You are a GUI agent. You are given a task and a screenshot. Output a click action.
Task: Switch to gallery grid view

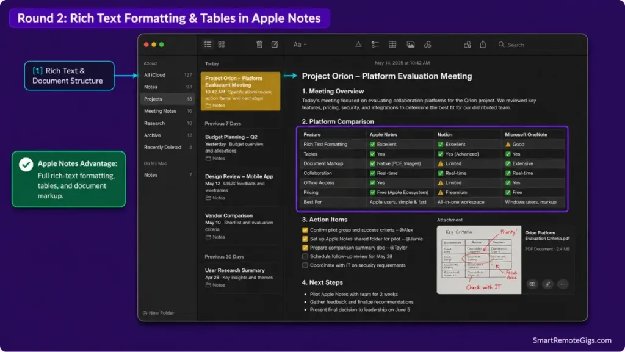[x=221, y=45]
